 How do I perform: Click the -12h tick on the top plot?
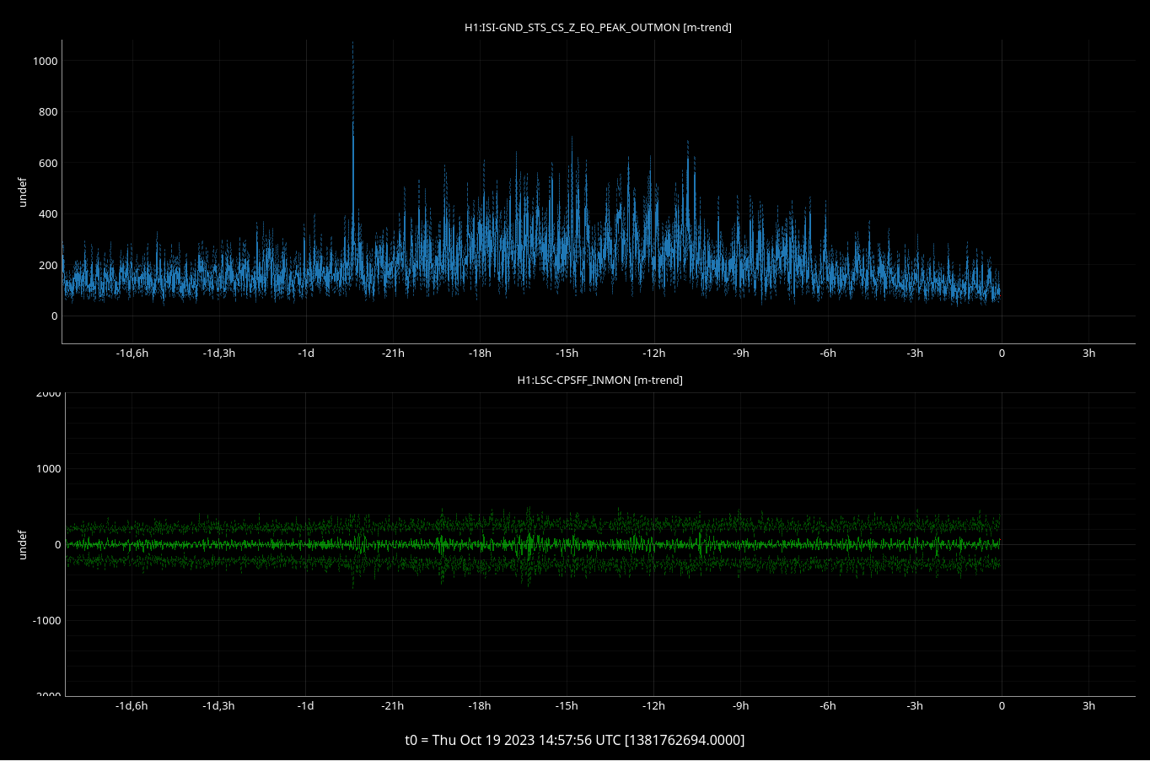tap(653, 354)
